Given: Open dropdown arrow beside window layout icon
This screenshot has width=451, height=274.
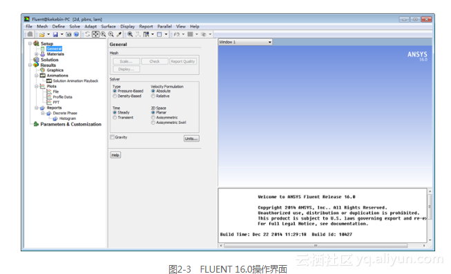Looking at the screenshot, I should click(166, 34).
